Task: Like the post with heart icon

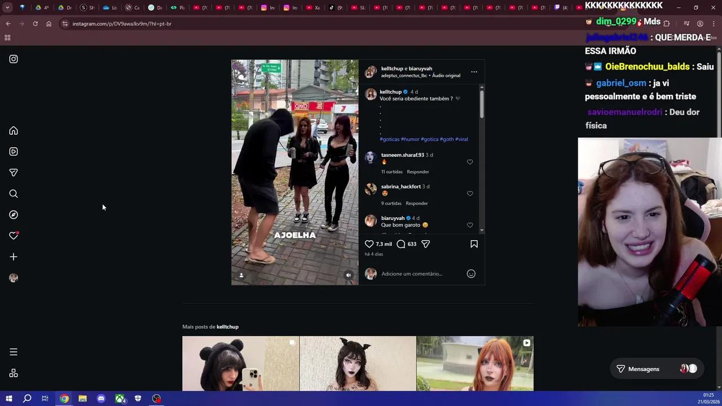Action: click(369, 244)
